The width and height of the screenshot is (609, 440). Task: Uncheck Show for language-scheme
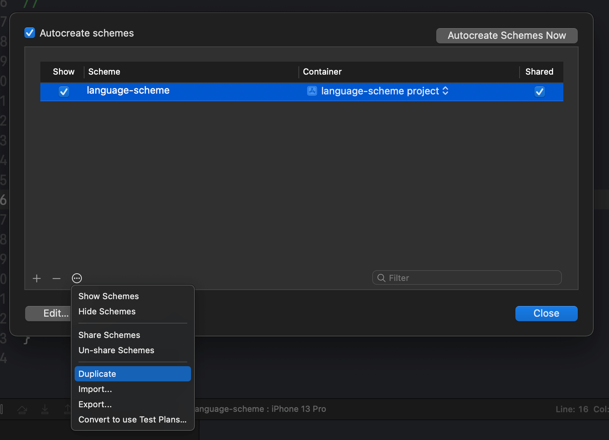[x=64, y=92]
